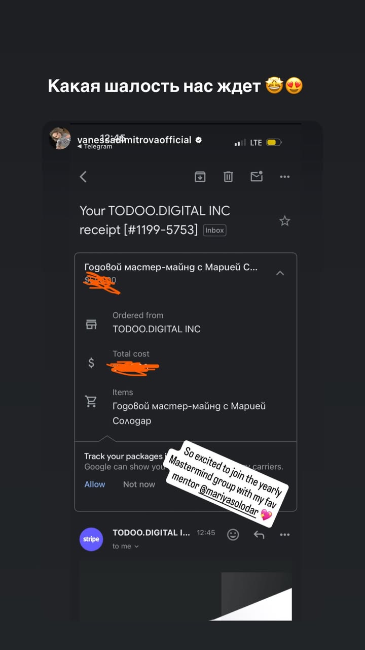Collapse the order summary card chevron
The height and width of the screenshot is (650, 365).
(280, 273)
